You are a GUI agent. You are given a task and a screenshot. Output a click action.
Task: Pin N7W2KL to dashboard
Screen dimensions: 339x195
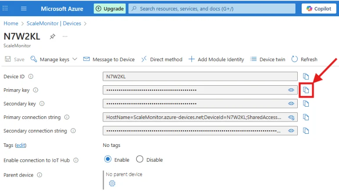52,36
